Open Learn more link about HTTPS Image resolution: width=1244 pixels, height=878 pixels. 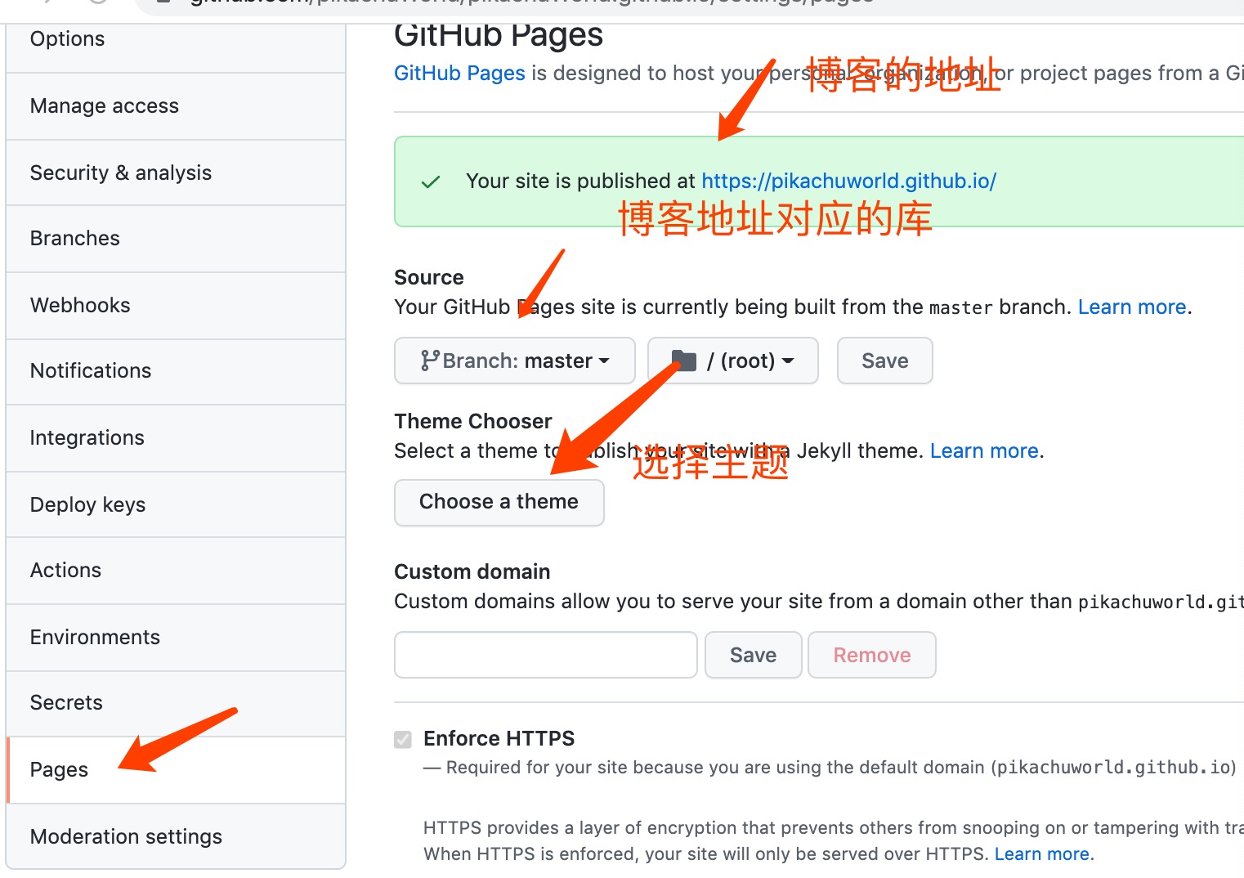click(x=1042, y=854)
